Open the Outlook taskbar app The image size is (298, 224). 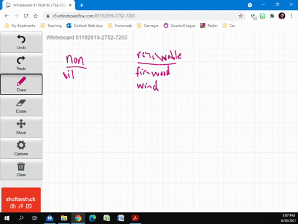(50, 218)
